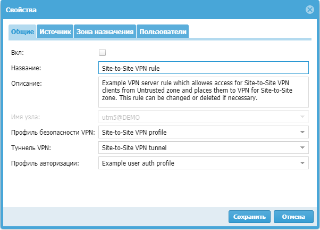Expand the Профиль безопасности VPN dropdown
320x230 pixels.
coord(302,132)
